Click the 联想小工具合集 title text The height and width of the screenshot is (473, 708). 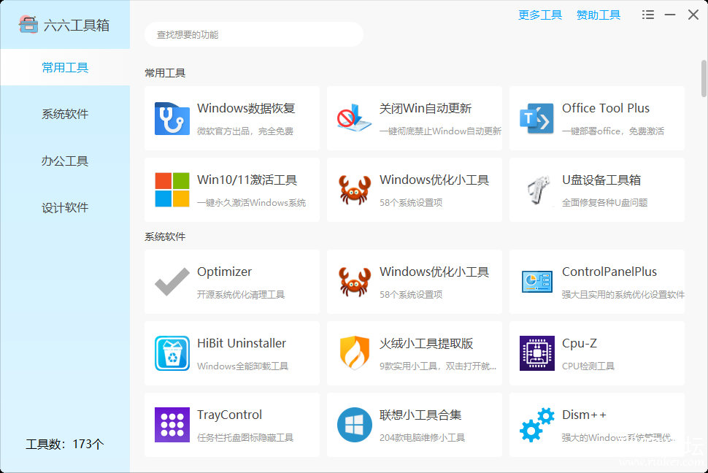420,415
